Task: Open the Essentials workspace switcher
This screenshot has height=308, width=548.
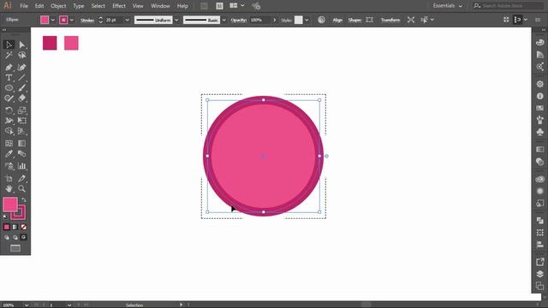Action: tap(447, 6)
